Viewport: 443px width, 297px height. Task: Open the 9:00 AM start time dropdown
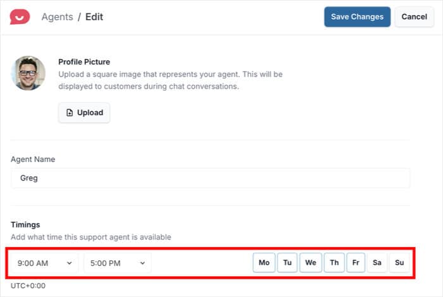click(44, 262)
